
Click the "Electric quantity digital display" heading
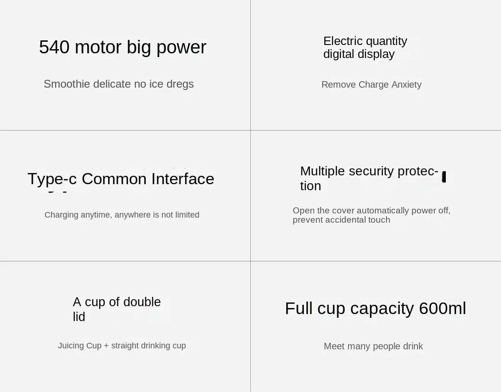[x=365, y=47]
